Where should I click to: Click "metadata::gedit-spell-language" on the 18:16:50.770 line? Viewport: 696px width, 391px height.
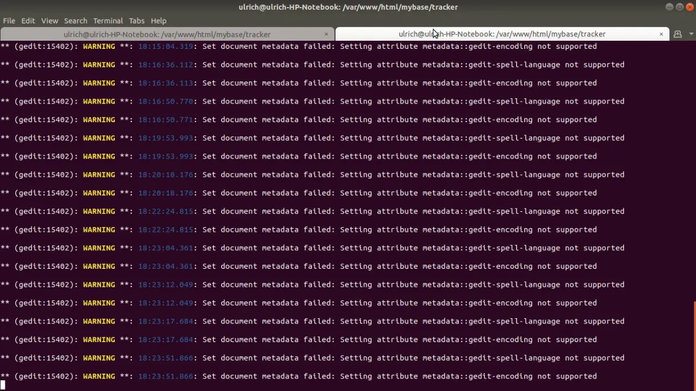tap(491, 101)
